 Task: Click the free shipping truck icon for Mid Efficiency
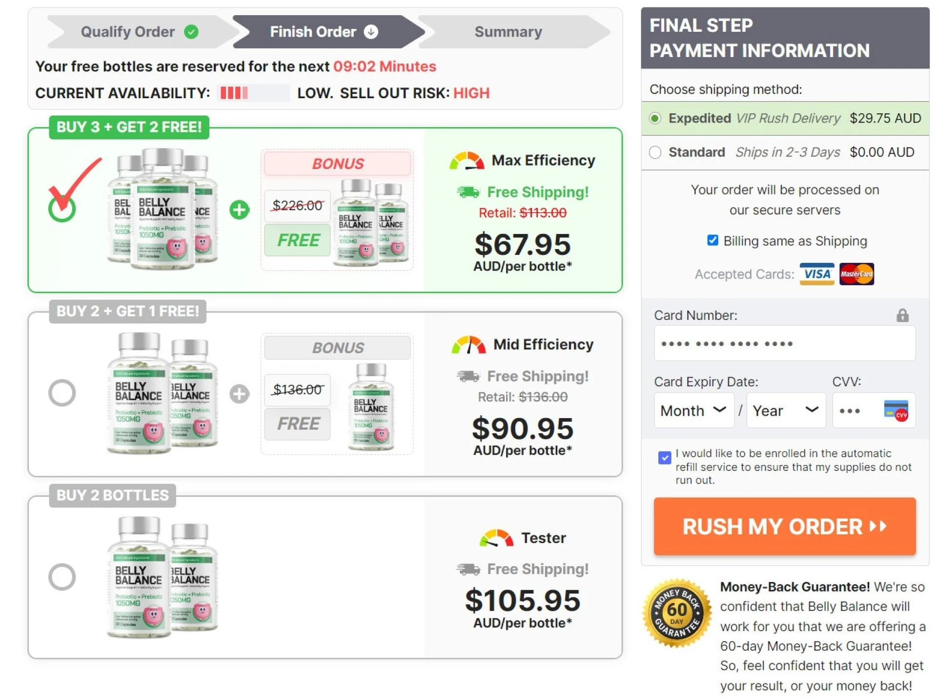[468, 376]
